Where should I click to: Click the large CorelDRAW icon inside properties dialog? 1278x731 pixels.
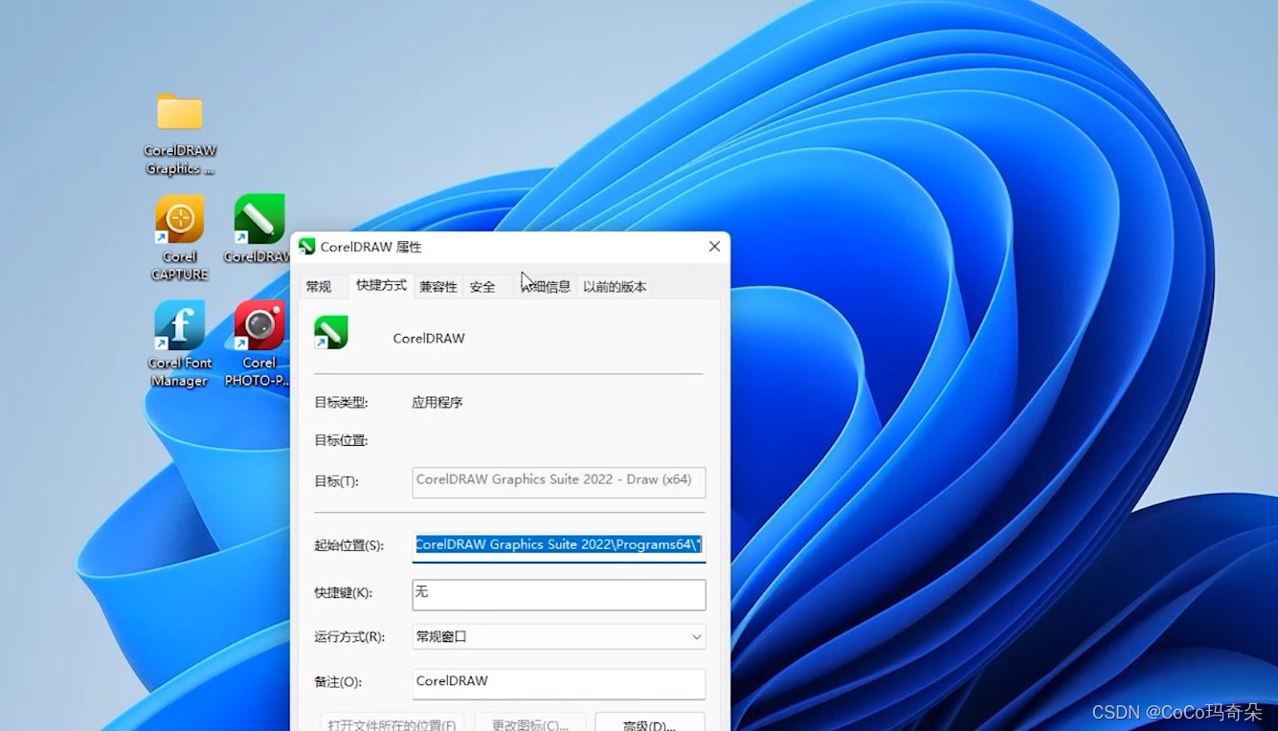pos(331,333)
